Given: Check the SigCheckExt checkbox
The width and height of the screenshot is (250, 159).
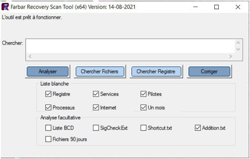Looking at the screenshot, I should (96, 127).
